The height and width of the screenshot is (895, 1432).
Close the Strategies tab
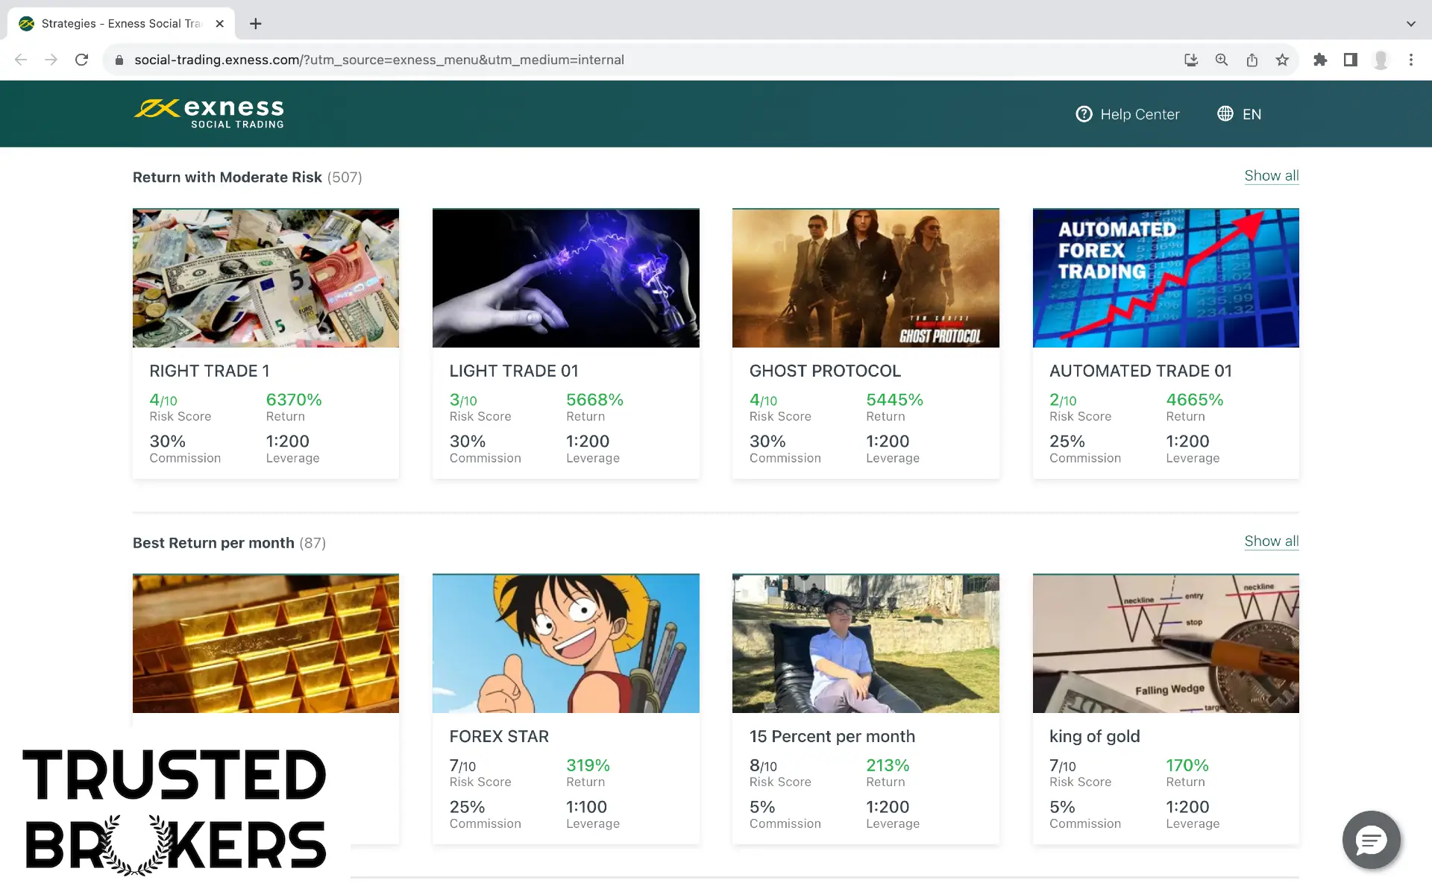[220, 24]
